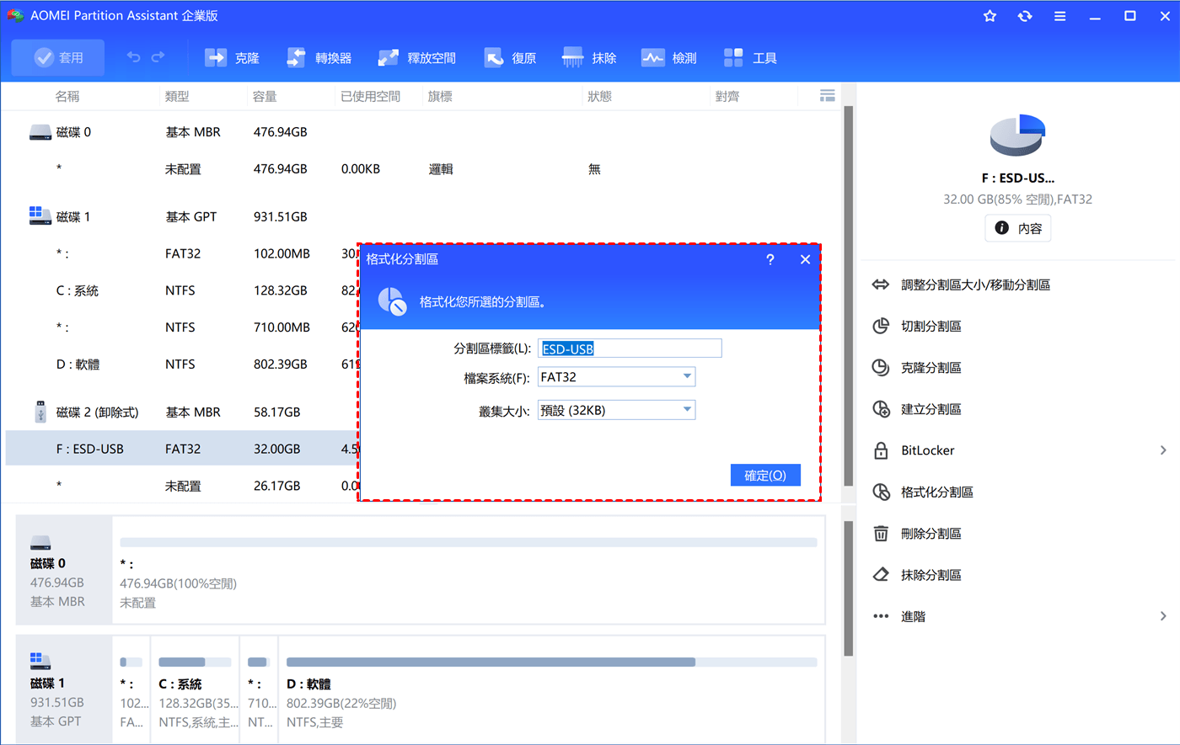Click the column settings icon in table header
Viewport: 1180px width, 745px height.
828,96
